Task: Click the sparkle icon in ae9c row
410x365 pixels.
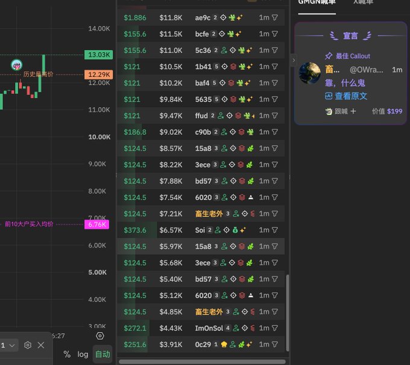Action: click(x=239, y=17)
